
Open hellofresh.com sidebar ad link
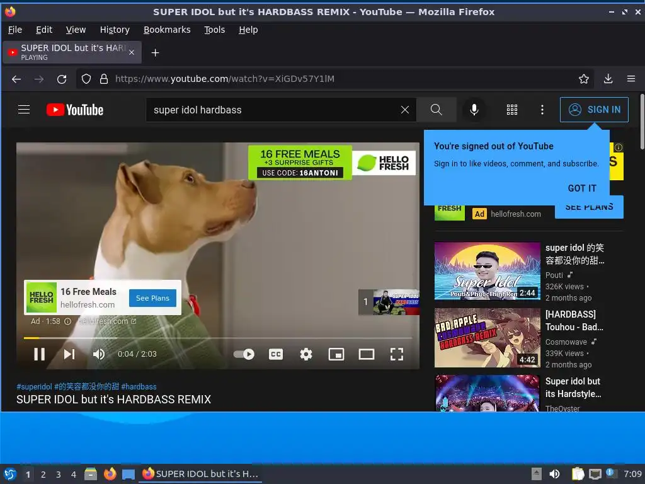515,214
